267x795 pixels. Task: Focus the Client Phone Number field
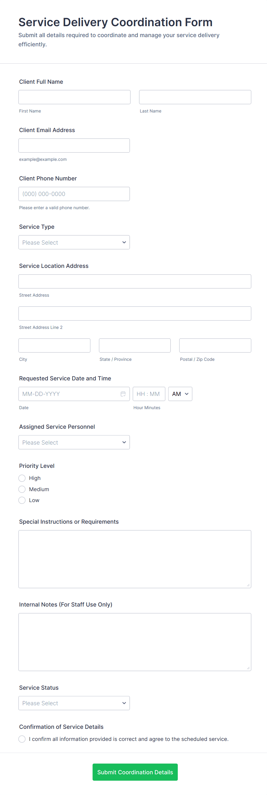74,194
